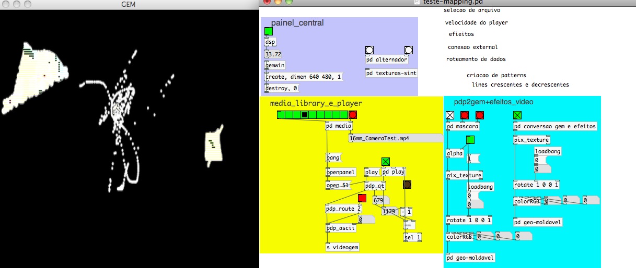Click the 16mm_CameraTest.mp4 symbol box
The height and width of the screenshot is (268, 636).
coord(395,138)
